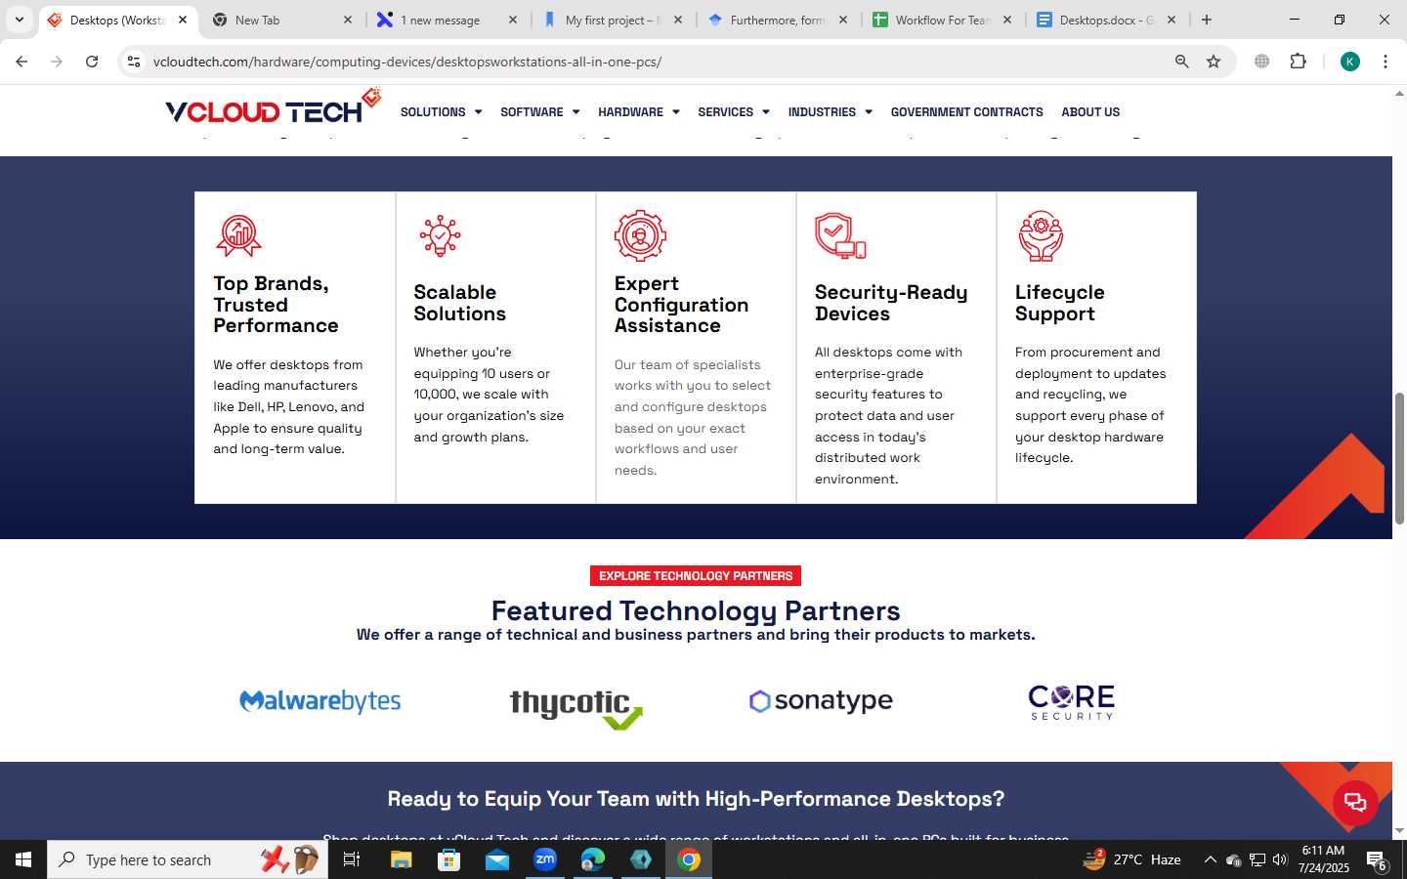Open the Chrome profile K avatar

pyautogui.click(x=1350, y=62)
